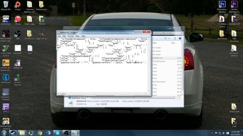Open the Help menu in Notepad
This screenshot has width=243, height=136.
[83, 36]
